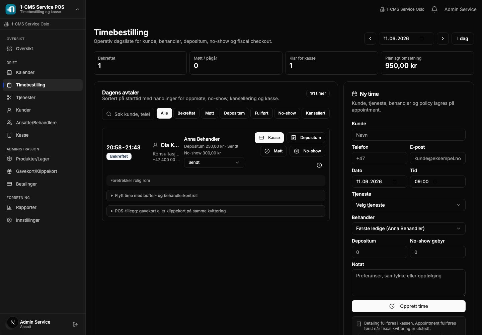The height and width of the screenshot is (335, 482).
Task: Click the 1/1 timer badge
Action: 318,93
